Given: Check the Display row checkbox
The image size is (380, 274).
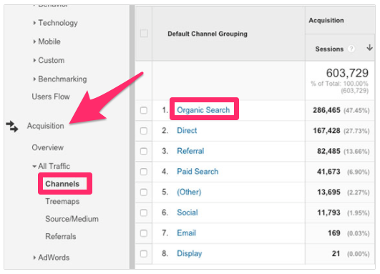Looking at the screenshot, I should click(144, 254).
